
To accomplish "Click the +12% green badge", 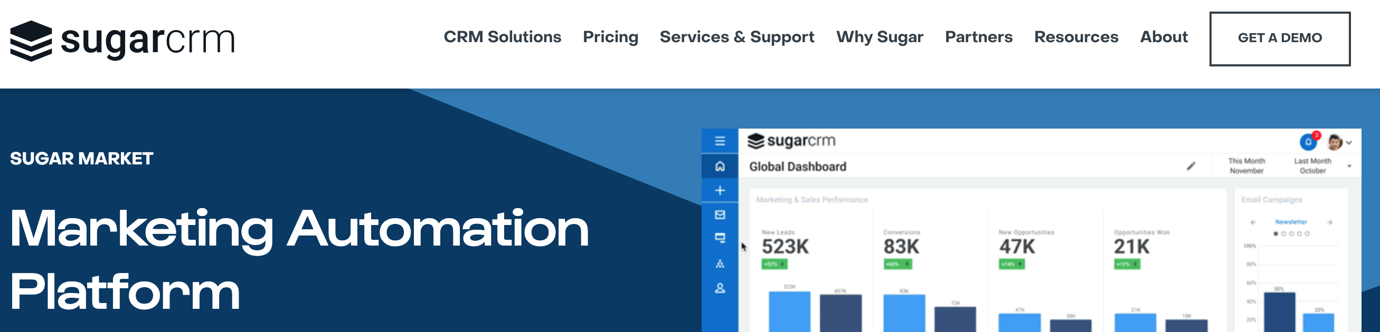I will click(1127, 264).
